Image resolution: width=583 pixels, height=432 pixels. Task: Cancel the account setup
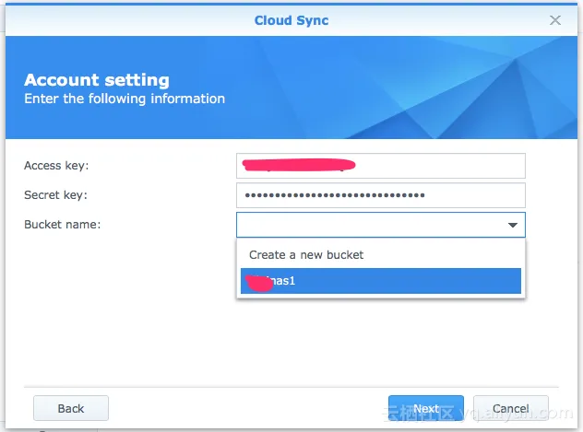(x=511, y=408)
